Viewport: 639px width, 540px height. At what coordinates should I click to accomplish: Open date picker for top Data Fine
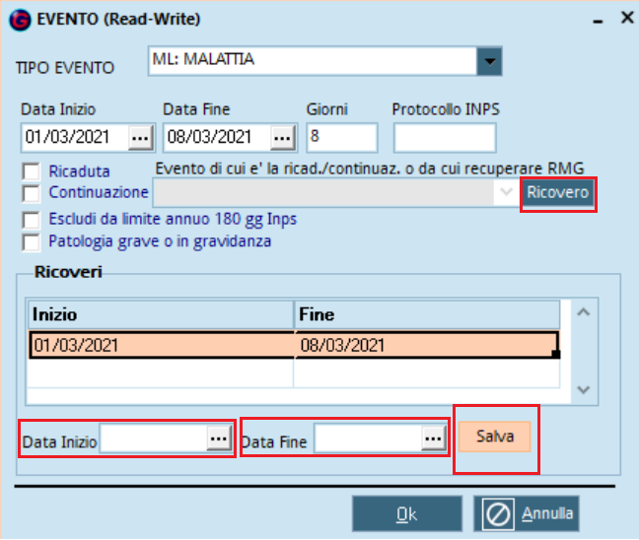283,138
